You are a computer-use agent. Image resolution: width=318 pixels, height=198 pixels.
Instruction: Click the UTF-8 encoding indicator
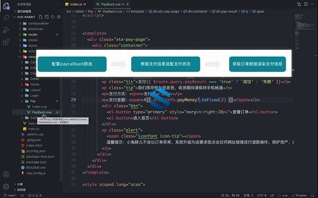(262, 195)
